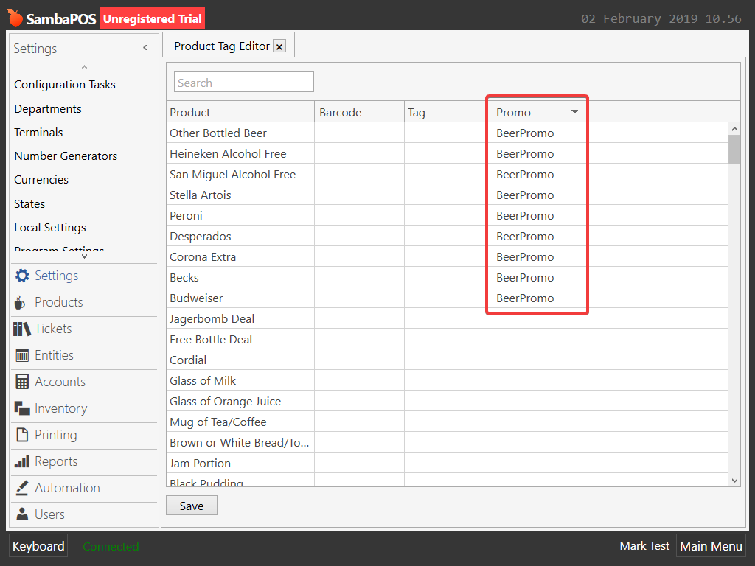Viewport: 755px width, 566px height.
Task: Close the Product Tag Editor tab
Action: 279,46
